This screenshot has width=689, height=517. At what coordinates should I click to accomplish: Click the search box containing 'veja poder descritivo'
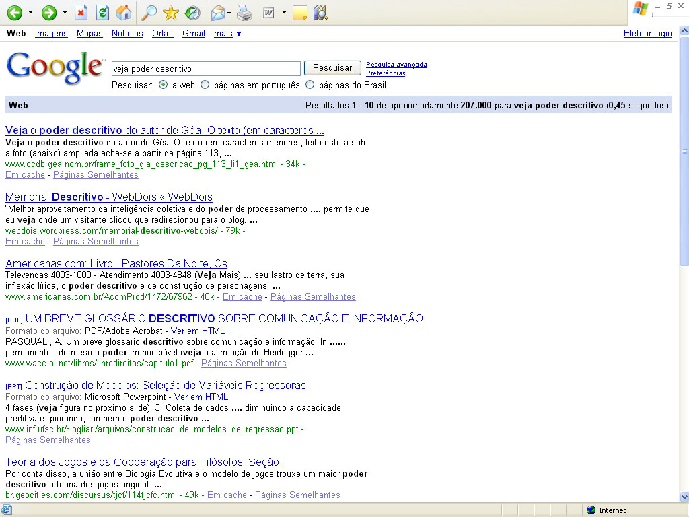[x=205, y=69]
